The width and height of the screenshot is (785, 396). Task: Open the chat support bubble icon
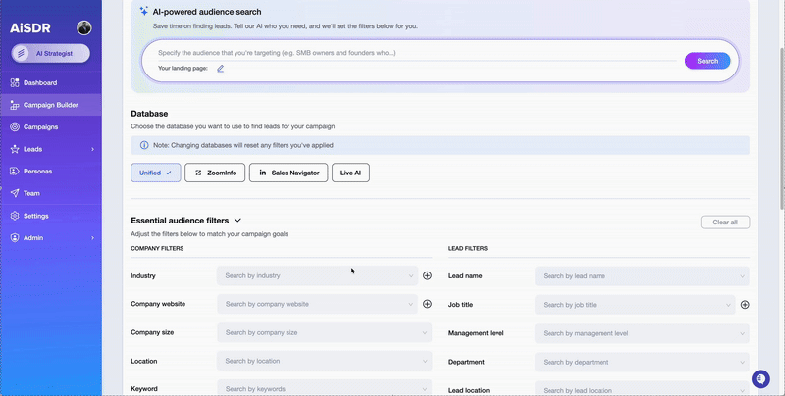pyautogui.click(x=760, y=379)
